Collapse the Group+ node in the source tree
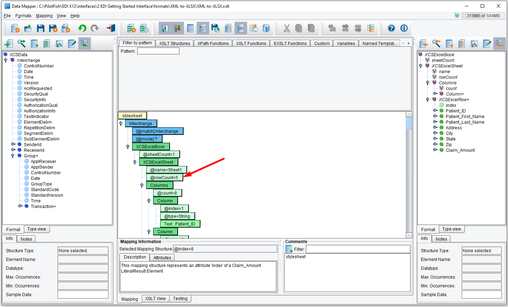508x307 pixels. tap(13, 156)
